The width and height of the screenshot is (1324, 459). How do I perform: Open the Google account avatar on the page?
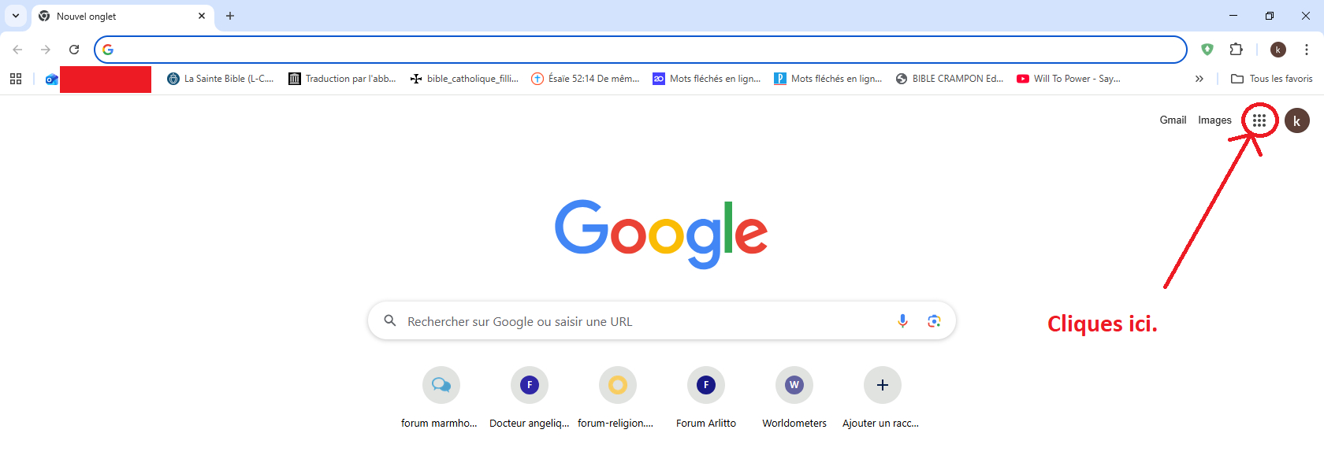(x=1297, y=120)
